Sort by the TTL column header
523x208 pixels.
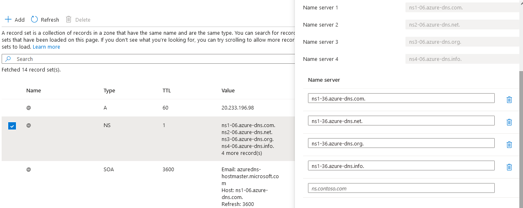(167, 91)
